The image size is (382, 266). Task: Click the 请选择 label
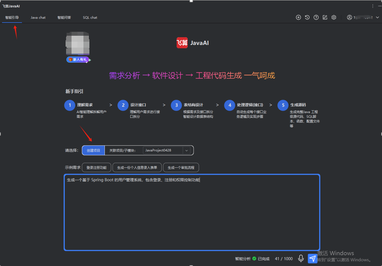click(72, 150)
